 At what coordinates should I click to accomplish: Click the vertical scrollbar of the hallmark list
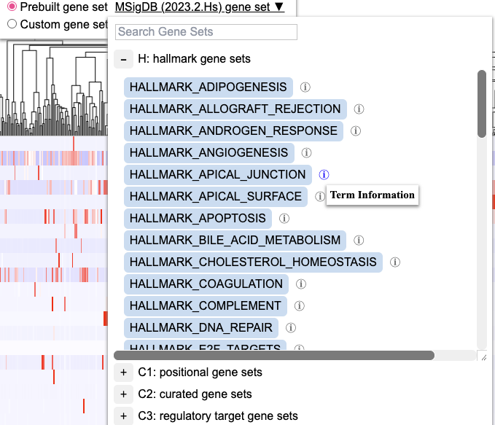tap(482, 104)
